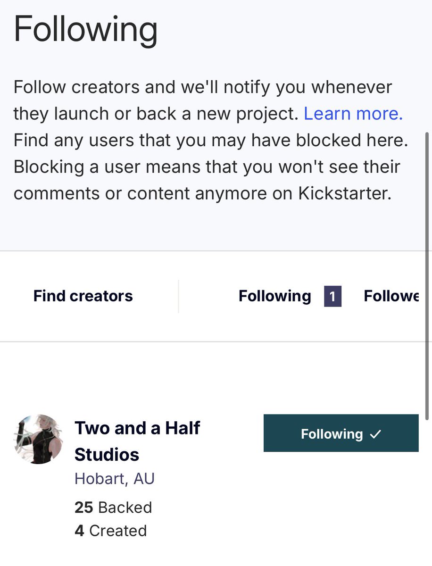Screen dimensions: 432x566
Task: Open the Learn more link
Action: (x=353, y=114)
